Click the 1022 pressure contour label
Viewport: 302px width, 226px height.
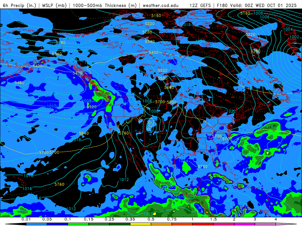pyautogui.click(x=231, y=111)
